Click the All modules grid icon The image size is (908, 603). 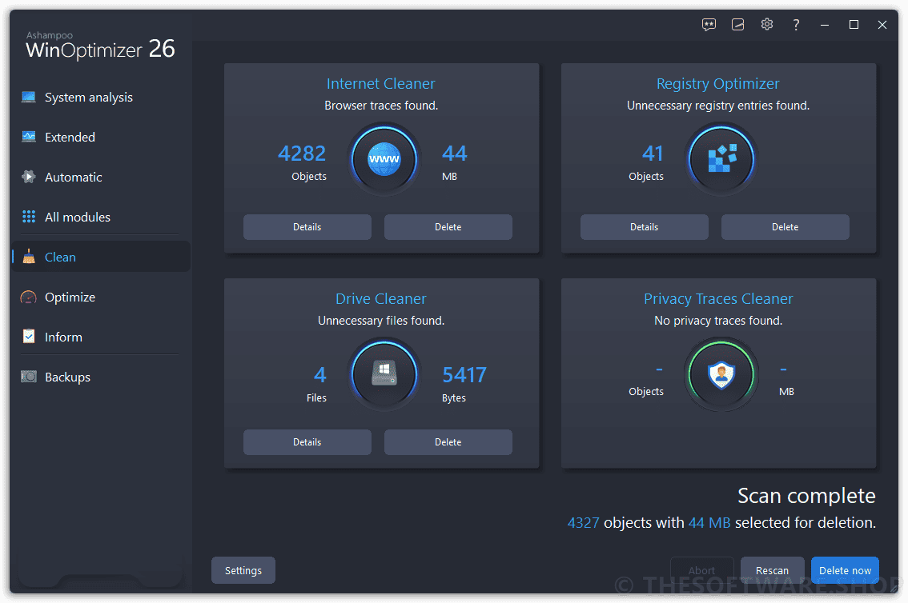(28, 216)
